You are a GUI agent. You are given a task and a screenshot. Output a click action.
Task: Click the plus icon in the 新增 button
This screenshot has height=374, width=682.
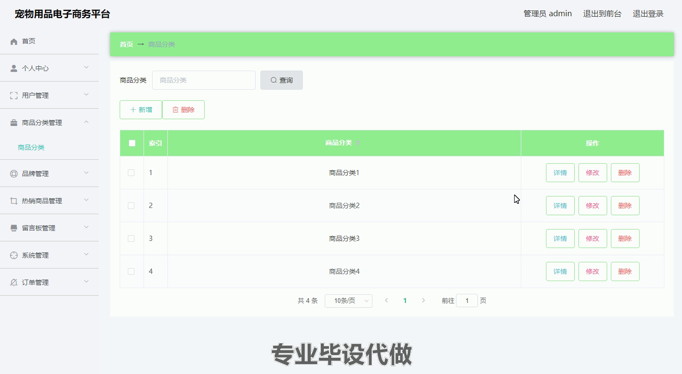[x=133, y=110]
